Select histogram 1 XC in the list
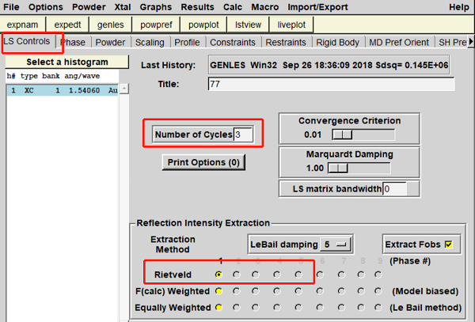 click(x=63, y=91)
